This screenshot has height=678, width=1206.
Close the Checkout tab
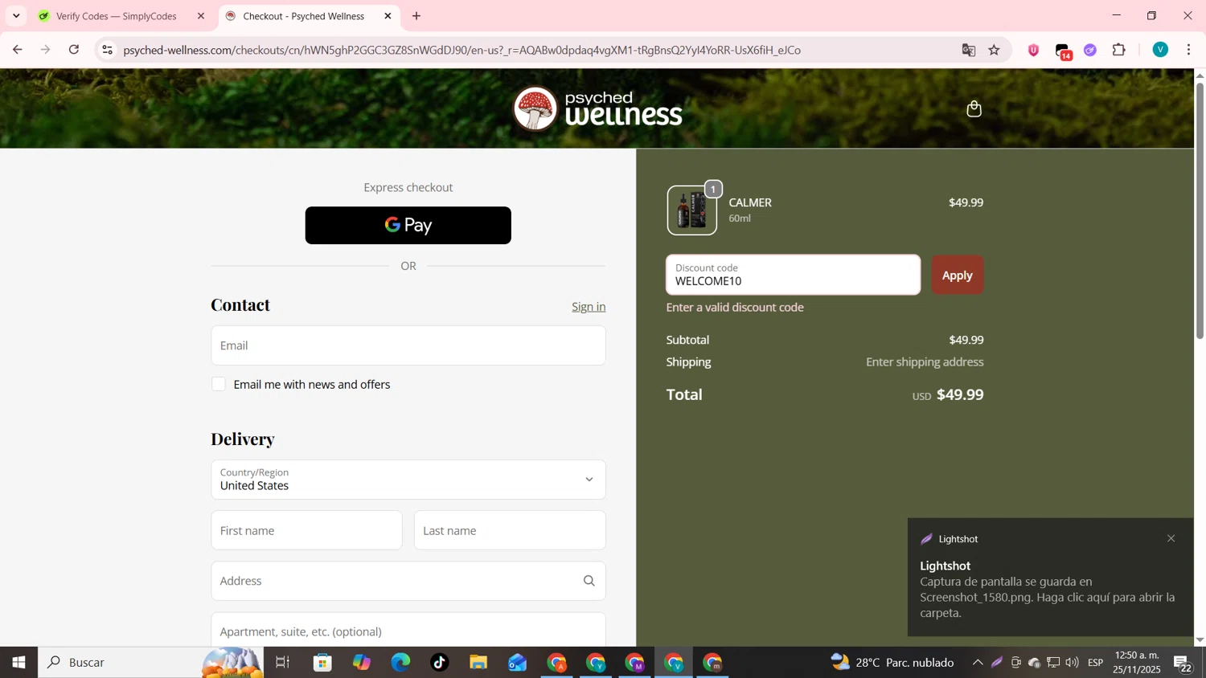tap(388, 16)
